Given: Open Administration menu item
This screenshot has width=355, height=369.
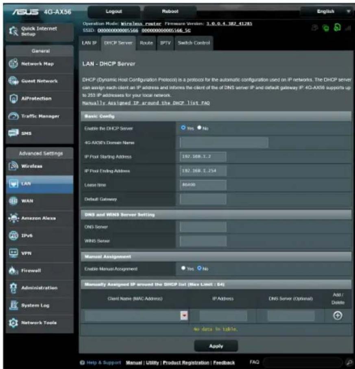Looking at the screenshot, I should 40,288.
